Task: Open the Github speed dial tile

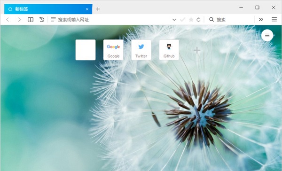Action: (x=169, y=50)
